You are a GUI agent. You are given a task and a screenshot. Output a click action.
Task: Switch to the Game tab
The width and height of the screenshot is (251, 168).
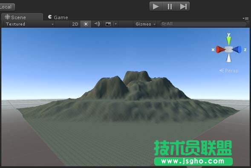(58, 17)
